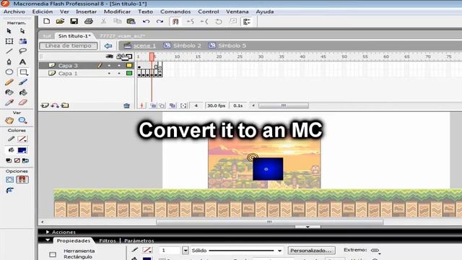
Task: Switch to the Filtros tab
Action: [108, 240]
